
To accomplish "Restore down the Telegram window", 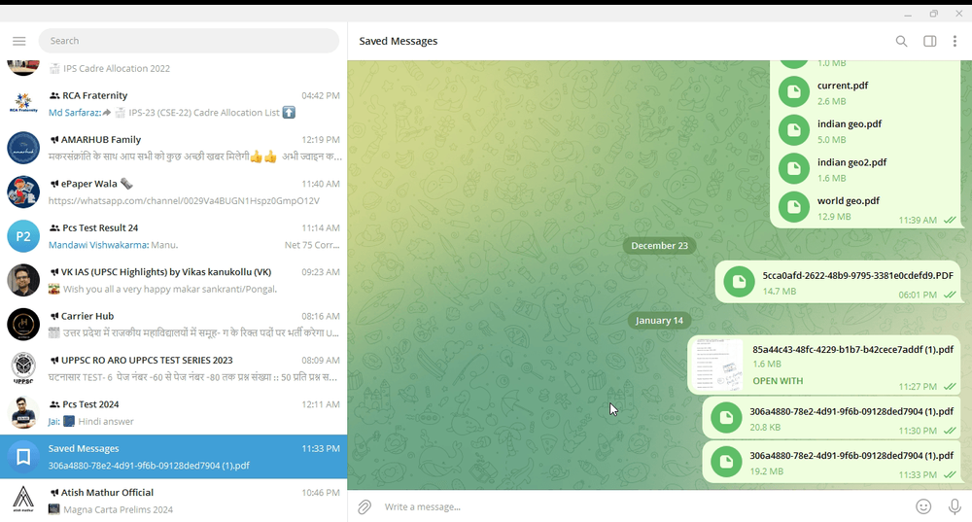I will [933, 14].
